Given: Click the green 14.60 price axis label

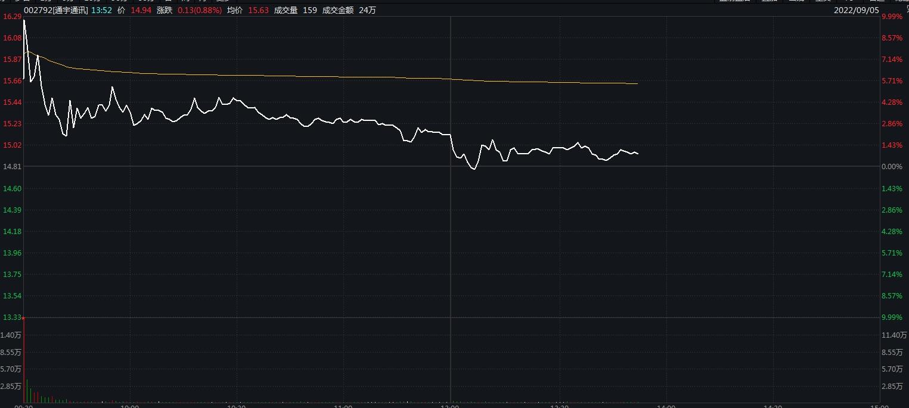Looking at the screenshot, I should pyautogui.click(x=12, y=188).
